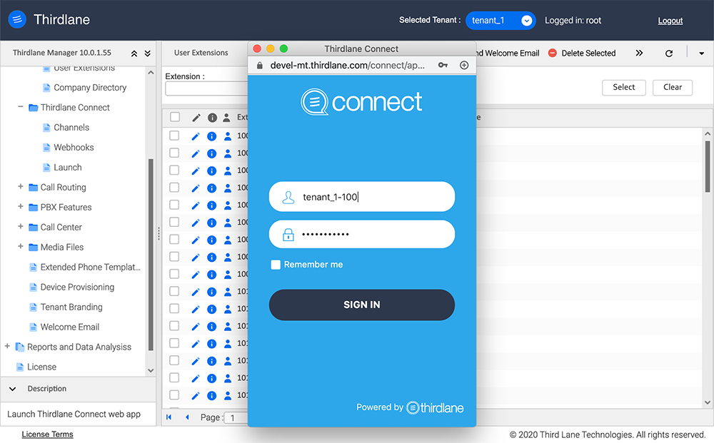Open the License Terms link
Screen dimensions: 714x443
tap(47, 434)
